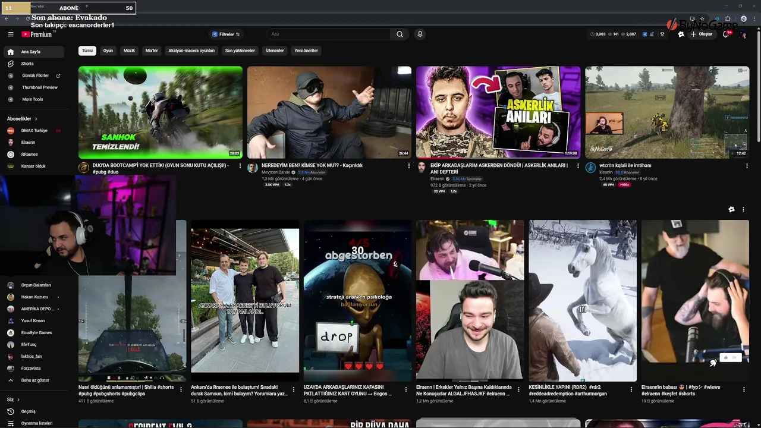Open options for ASKERLİK ANILARI video
This screenshot has height=428, width=761.
point(578,166)
